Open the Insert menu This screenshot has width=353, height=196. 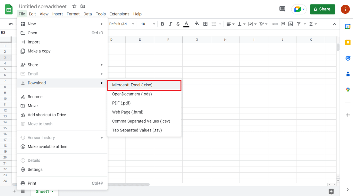57,14
